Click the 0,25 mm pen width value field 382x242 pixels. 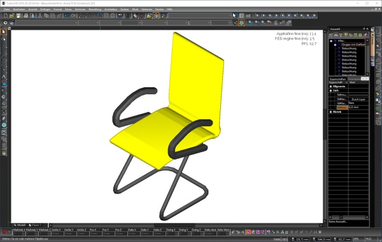358,107
